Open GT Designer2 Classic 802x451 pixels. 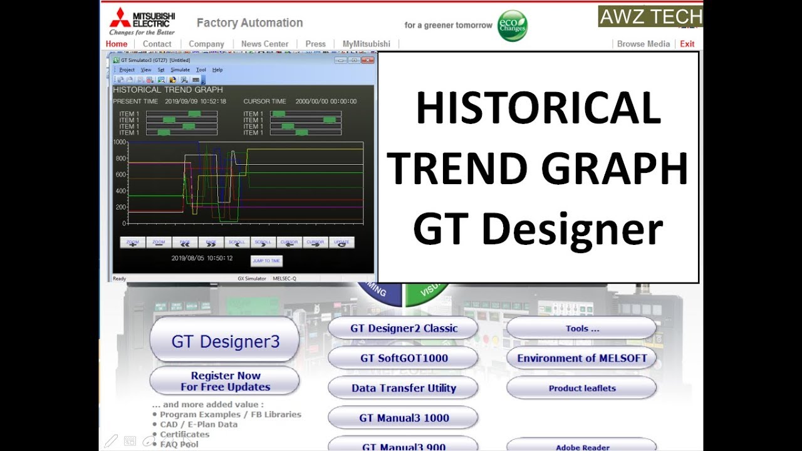(x=404, y=328)
